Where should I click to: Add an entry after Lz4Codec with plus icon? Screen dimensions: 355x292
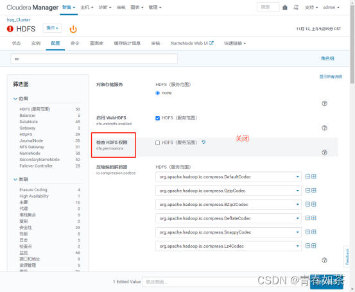[313, 246]
